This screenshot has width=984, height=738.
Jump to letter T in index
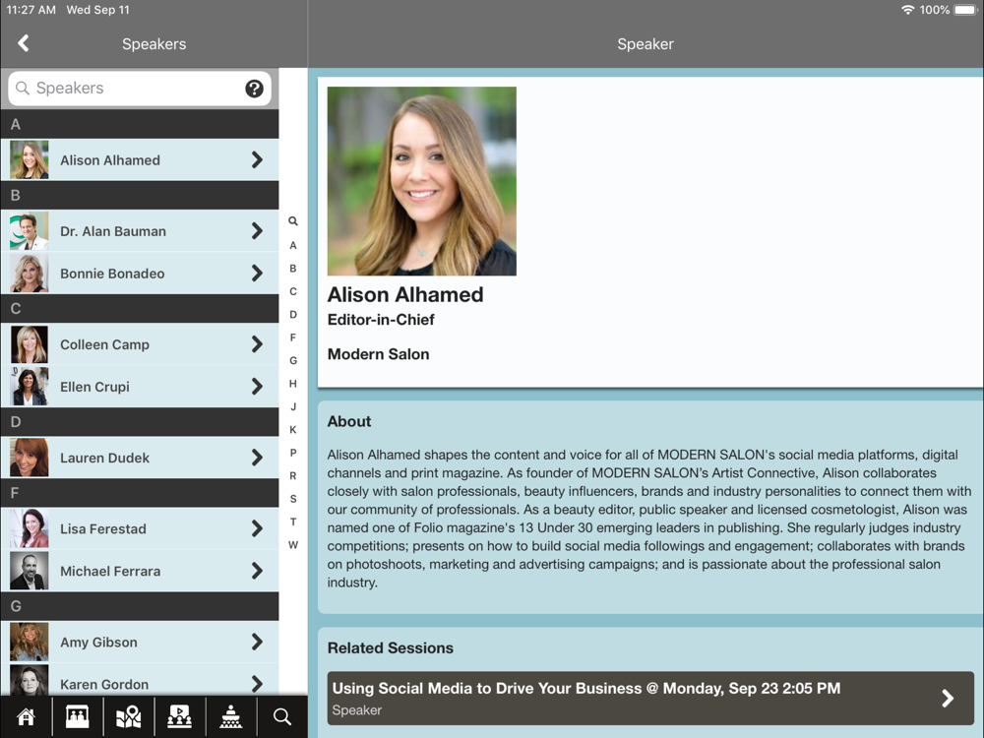coord(293,522)
